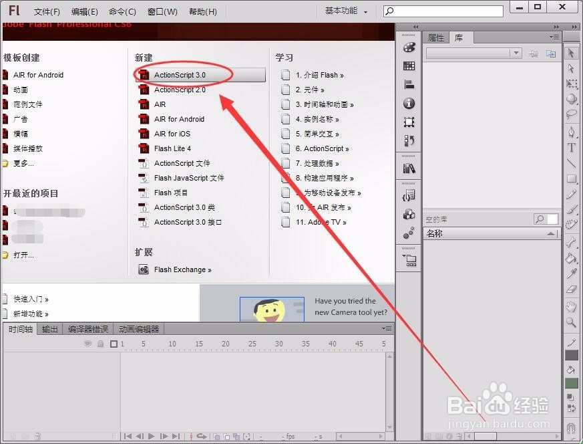583x444 pixels.
Task: Open the Transform panel icon
Action: [x=409, y=122]
